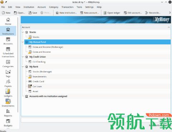Image resolution: width=172 pixels, height=132 pixels.
Task: Click Open ledger toolbar button
Action: tap(112, 13)
